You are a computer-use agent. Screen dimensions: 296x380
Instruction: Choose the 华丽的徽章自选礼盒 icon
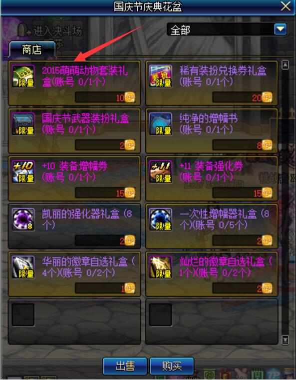click(x=23, y=267)
